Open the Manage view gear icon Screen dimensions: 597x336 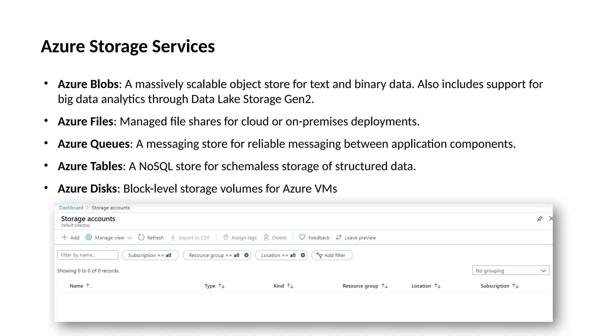[89, 237]
